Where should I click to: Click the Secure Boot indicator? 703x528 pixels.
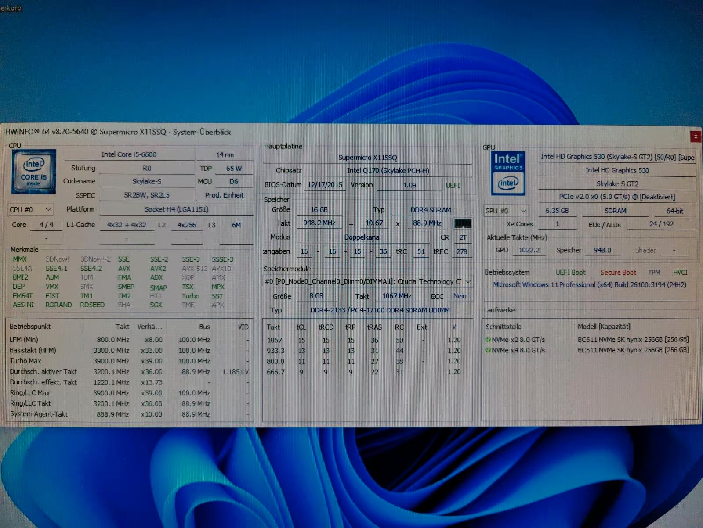tap(619, 273)
